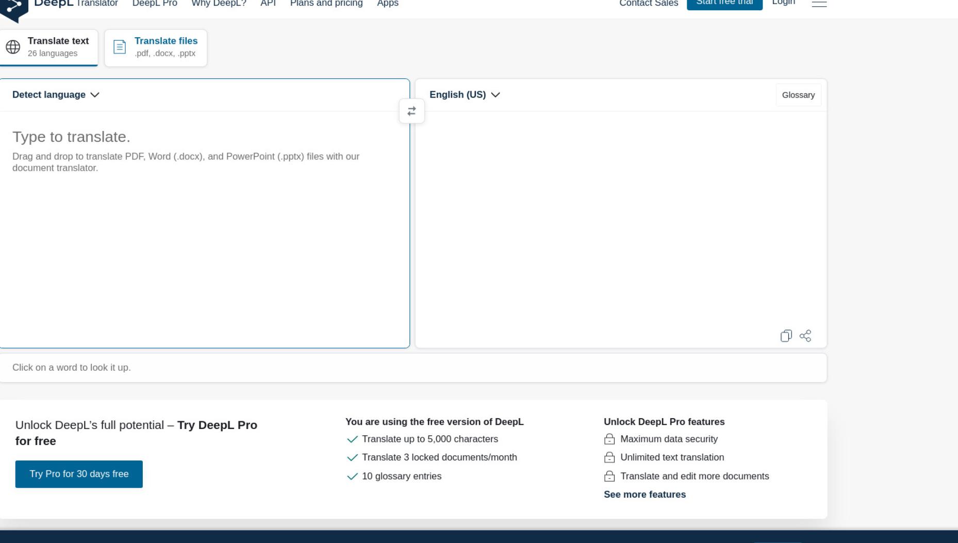The height and width of the screenshot is (543, 958).
Task: Click Try Pro for 30 days free
Action: tap(79, 474)
